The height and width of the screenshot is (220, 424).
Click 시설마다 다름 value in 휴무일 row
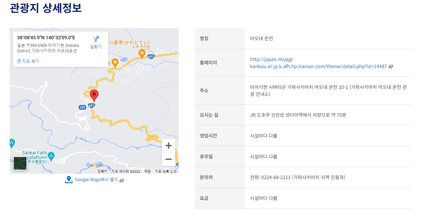click(x=264, y=157)
